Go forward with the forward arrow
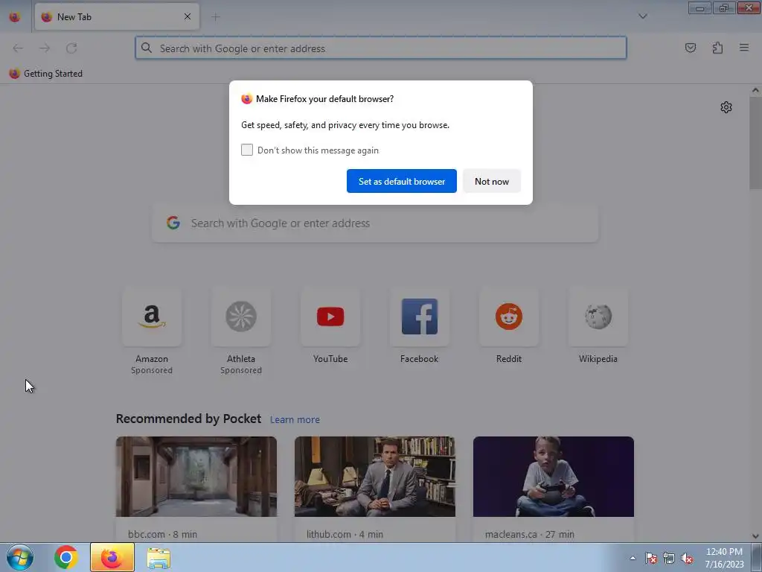The width and height of the screenshot is (762, 572). (x=45, y=48)
